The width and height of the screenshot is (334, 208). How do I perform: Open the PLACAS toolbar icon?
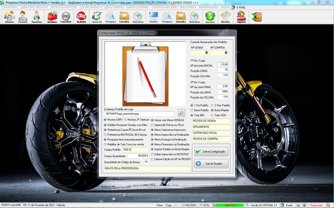[x=81, y=16]
